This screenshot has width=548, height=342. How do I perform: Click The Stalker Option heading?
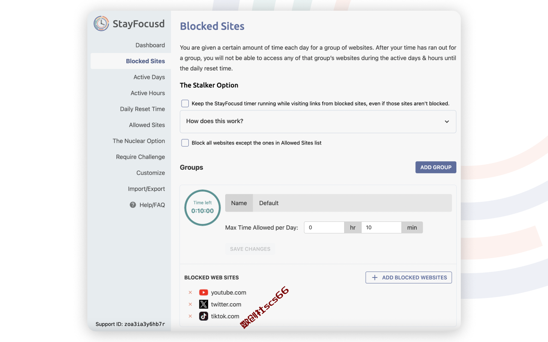pyautogui.click(x=209, y=85)
